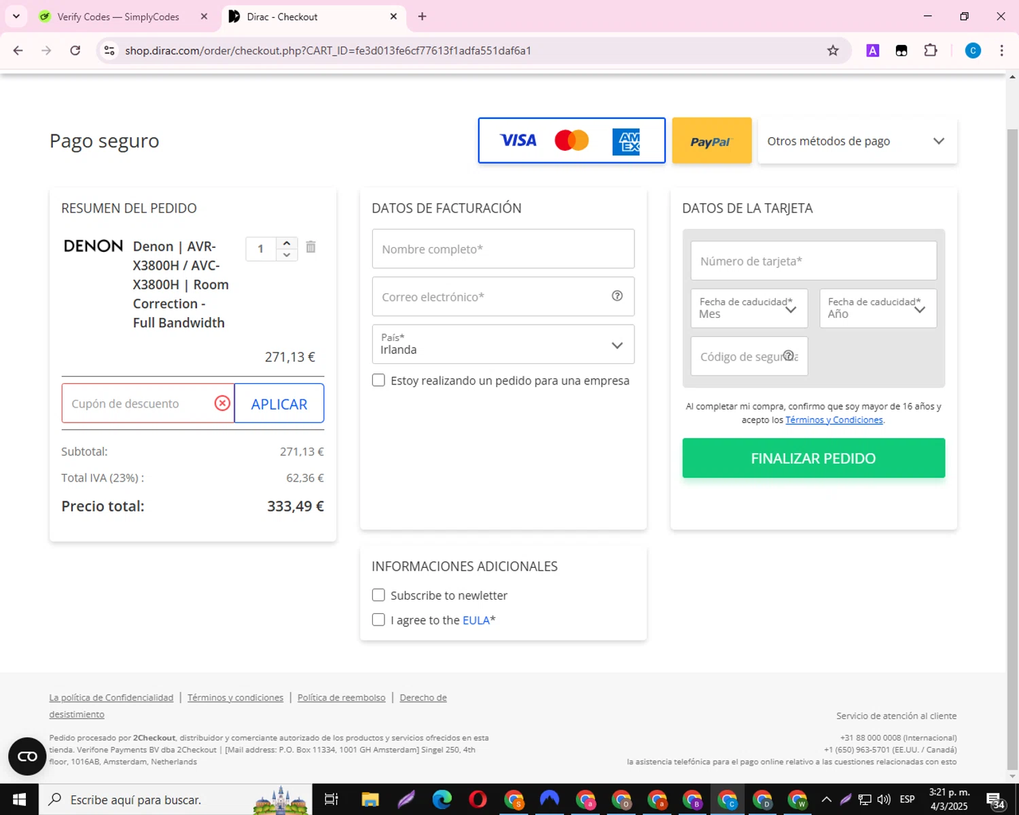1019x815 pixels.
Task: Click APLICAR coupon button
Action: click(x=279, y=403)
